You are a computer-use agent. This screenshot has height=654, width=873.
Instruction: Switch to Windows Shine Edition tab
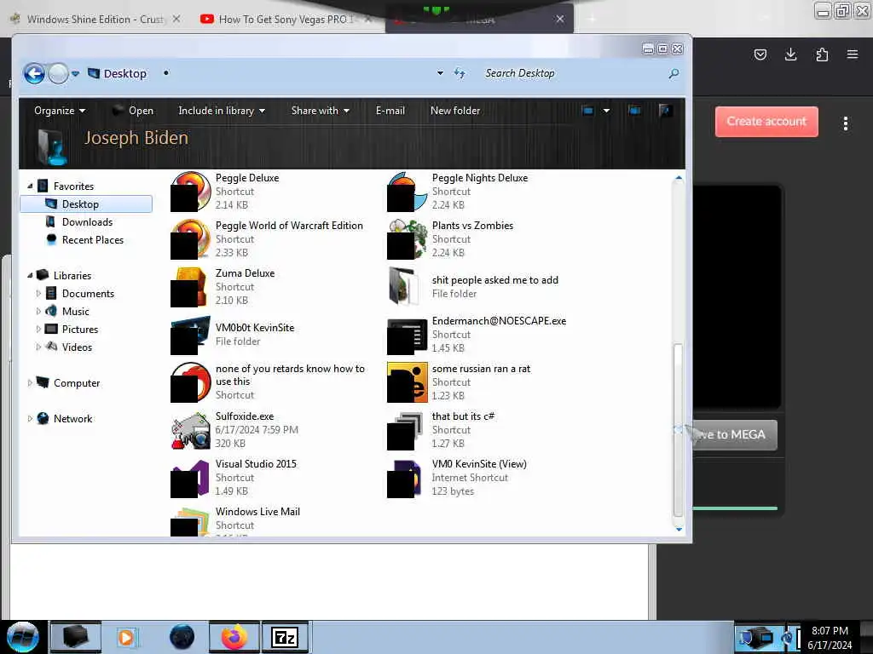coord(95,19)
